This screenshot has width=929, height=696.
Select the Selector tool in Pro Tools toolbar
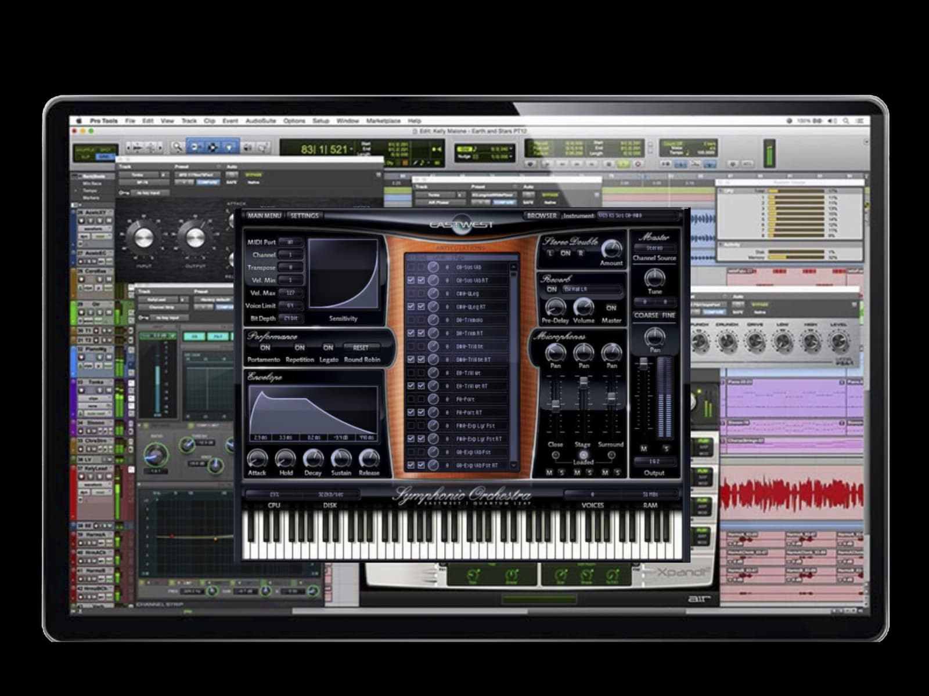pos(213,147)
